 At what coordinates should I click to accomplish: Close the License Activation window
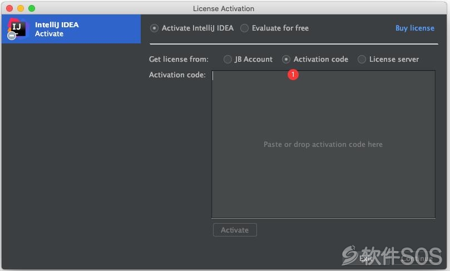(9, 8)
